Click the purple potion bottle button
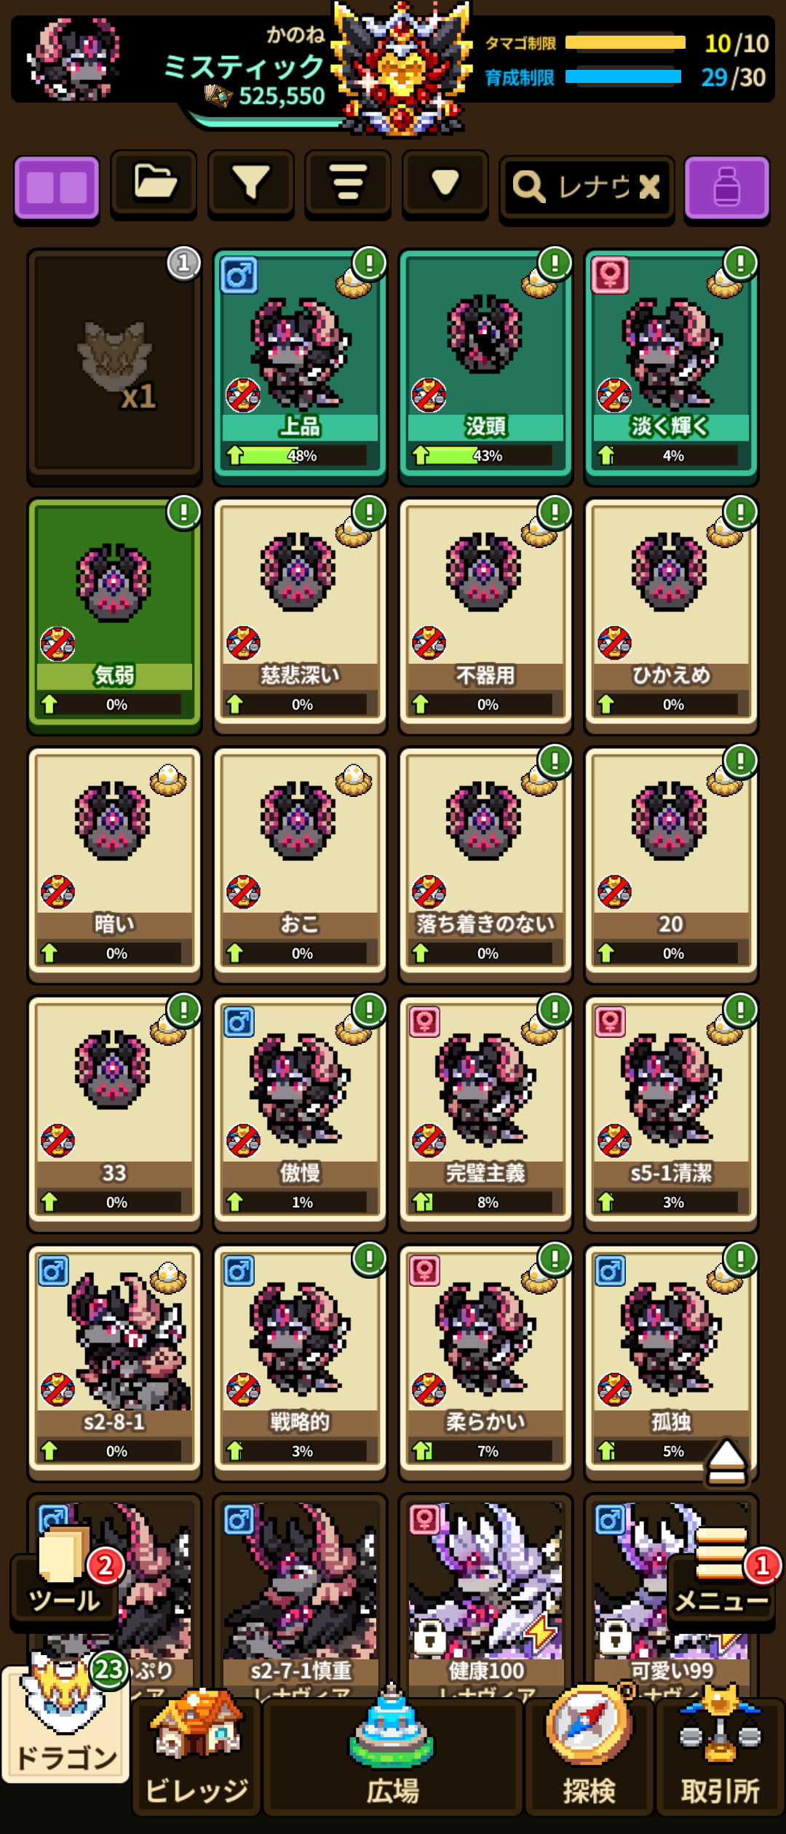 pyautogui.click(x=726, y=187)
